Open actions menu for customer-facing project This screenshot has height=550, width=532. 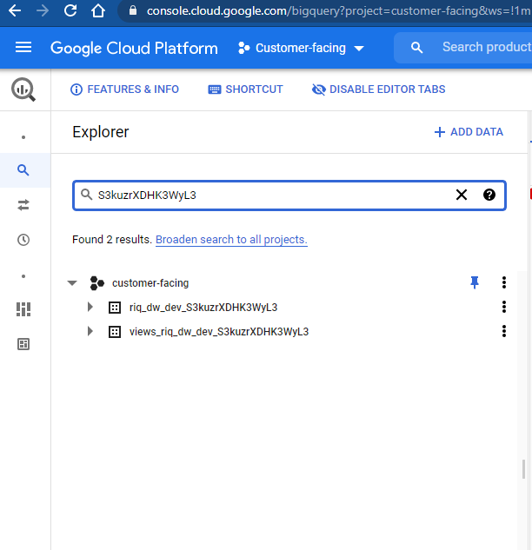[504, 282]
